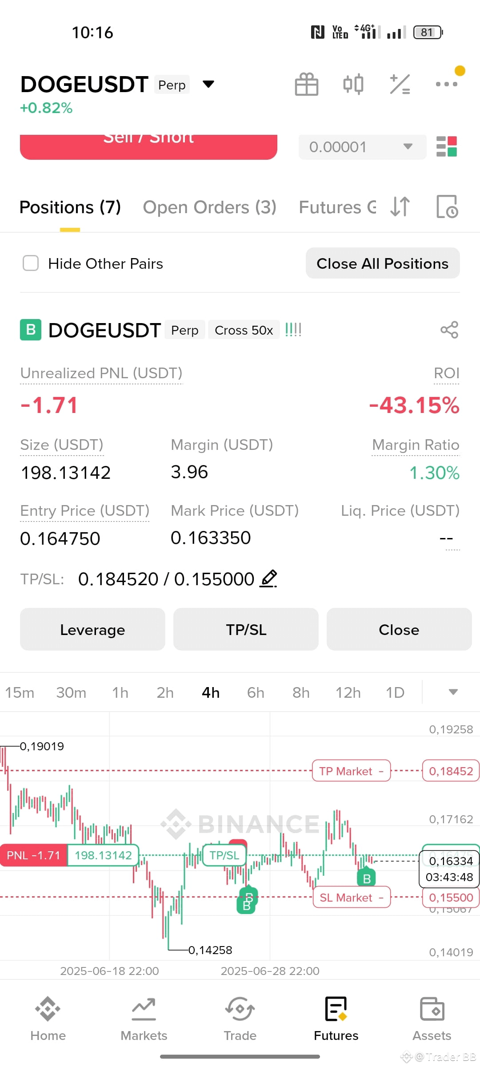The image size is (480, 1068).
Task: Tap the order book layout icon
Action: [447, 146]
